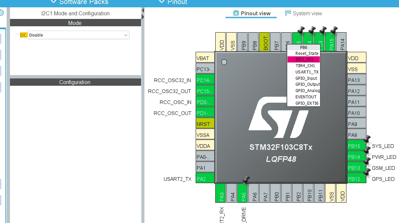This screenshot has height=223, width=399.
Task: Switch to System view tab
Action: pyautogui.click(x=303, y=14)
